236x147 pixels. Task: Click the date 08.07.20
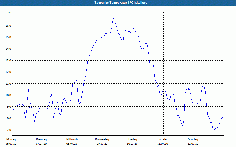pos(72,144)
